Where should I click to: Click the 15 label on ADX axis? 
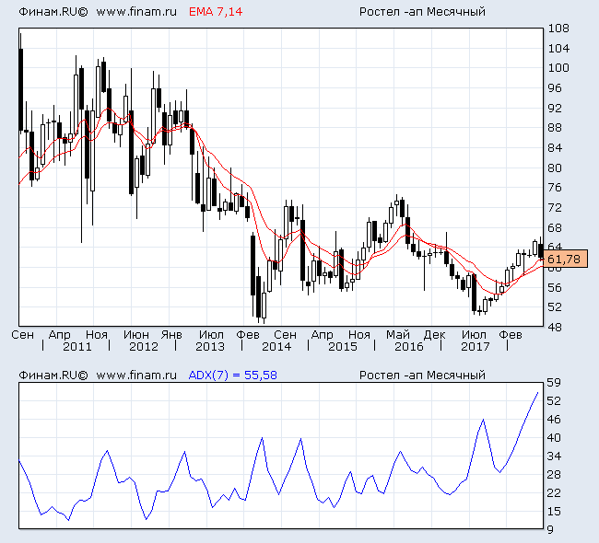pyautogui.click(x=555, y=512)
